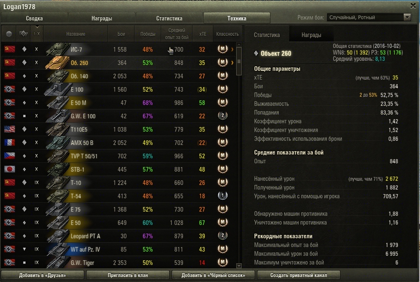Click the IS-7 mastery badge icon

coord(222,49)
